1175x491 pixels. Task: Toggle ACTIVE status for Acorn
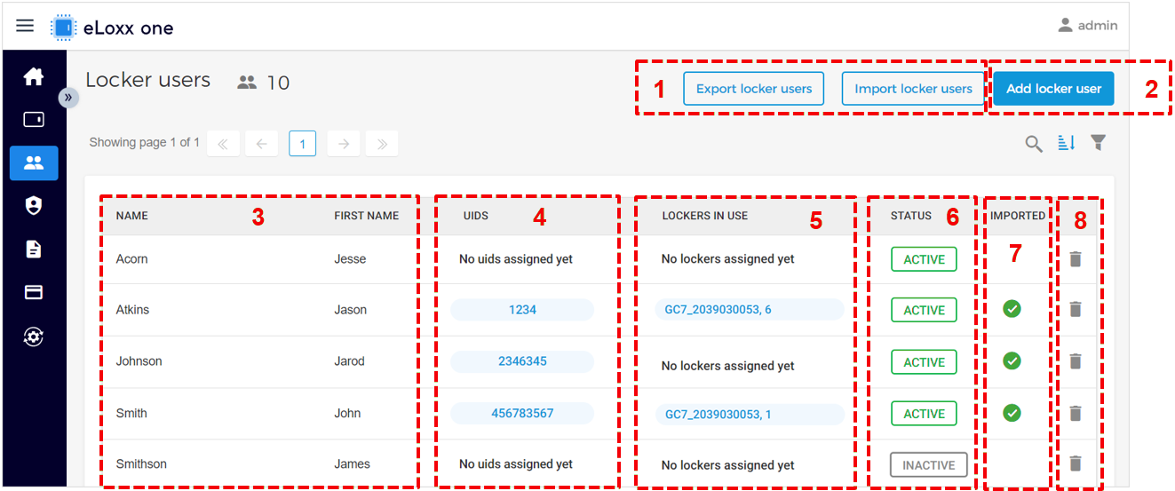coord(925,259)
